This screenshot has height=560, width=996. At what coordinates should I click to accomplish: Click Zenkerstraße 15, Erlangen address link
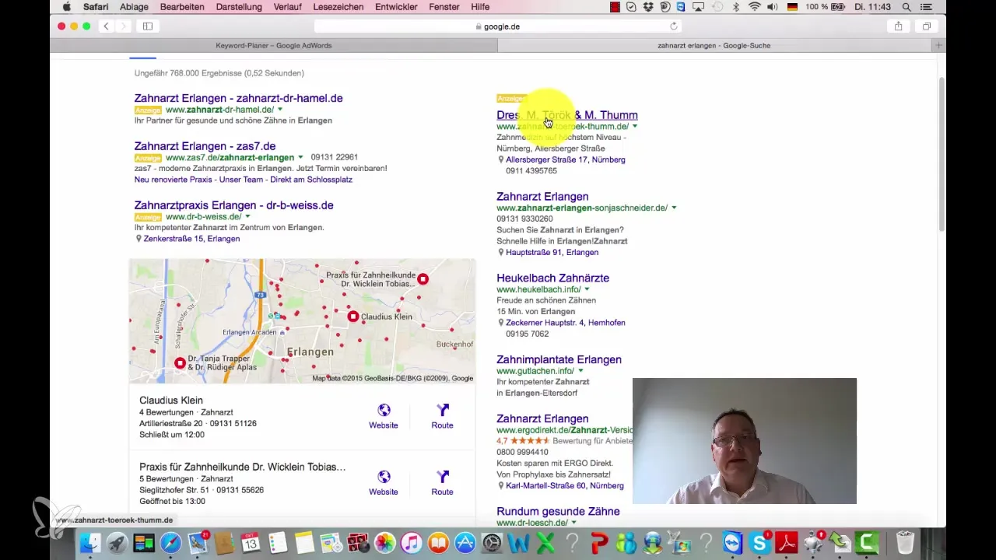[191, 239]
